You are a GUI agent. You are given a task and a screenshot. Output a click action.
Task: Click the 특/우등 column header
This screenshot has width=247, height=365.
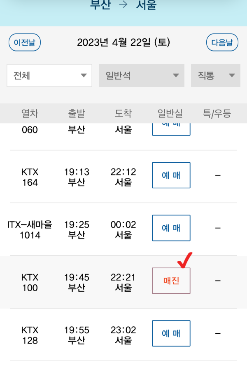tap(217, 114)
